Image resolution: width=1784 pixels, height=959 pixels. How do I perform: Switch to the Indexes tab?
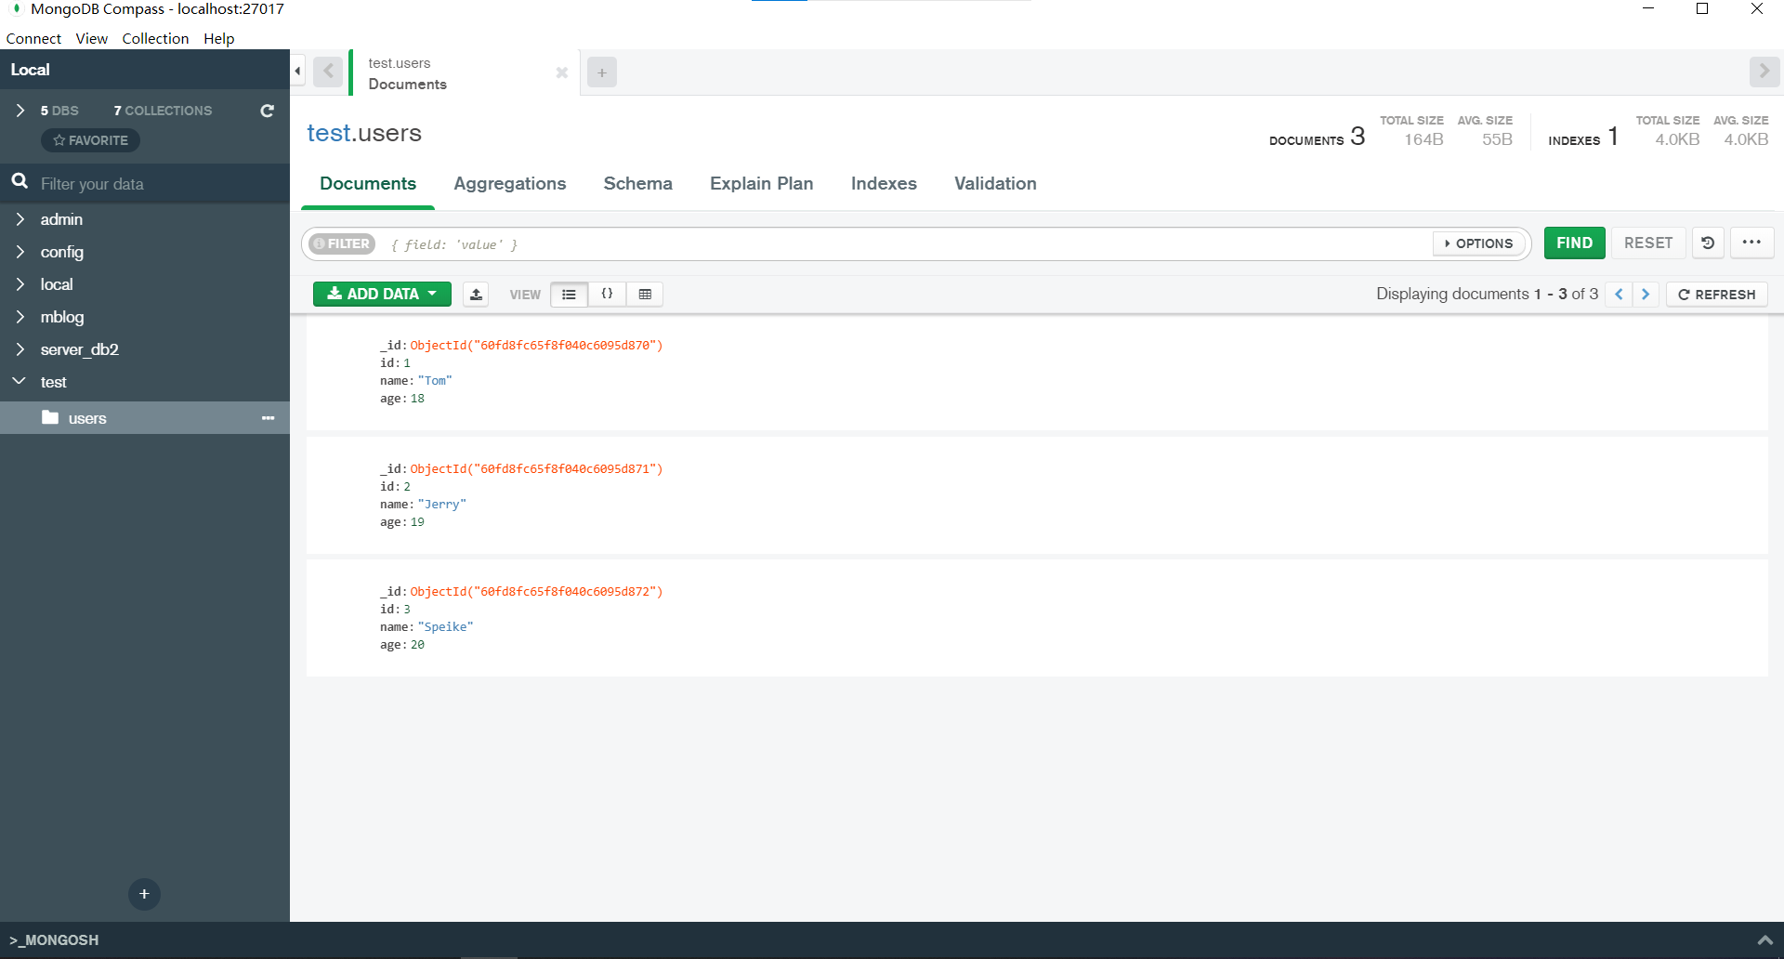[x=884, y=184]
